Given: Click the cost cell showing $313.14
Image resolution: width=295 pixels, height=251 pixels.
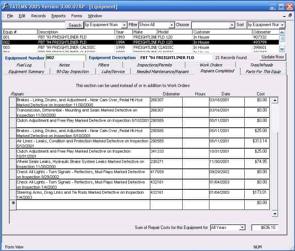Looking at the screenshot, I should point(257,143).
